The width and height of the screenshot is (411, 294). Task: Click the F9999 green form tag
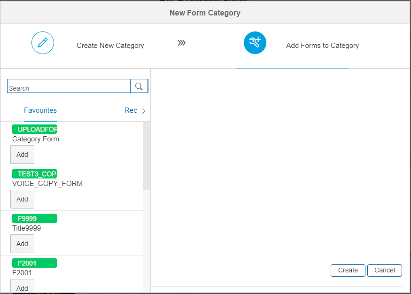[34, 218]
